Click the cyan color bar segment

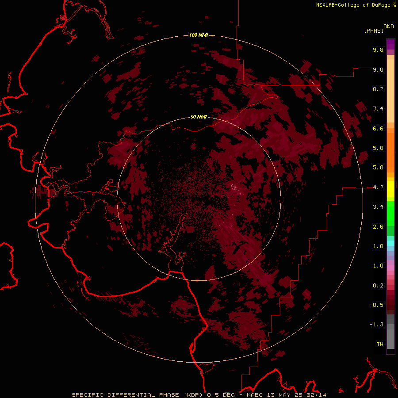click(390, 243)
